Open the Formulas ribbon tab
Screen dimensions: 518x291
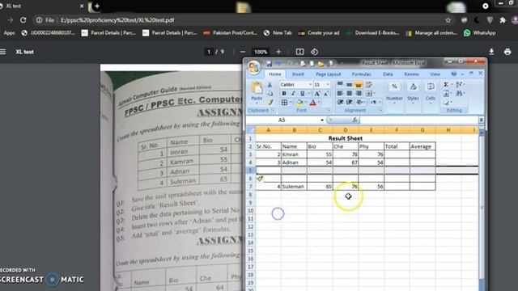click(x=361, y=74)
